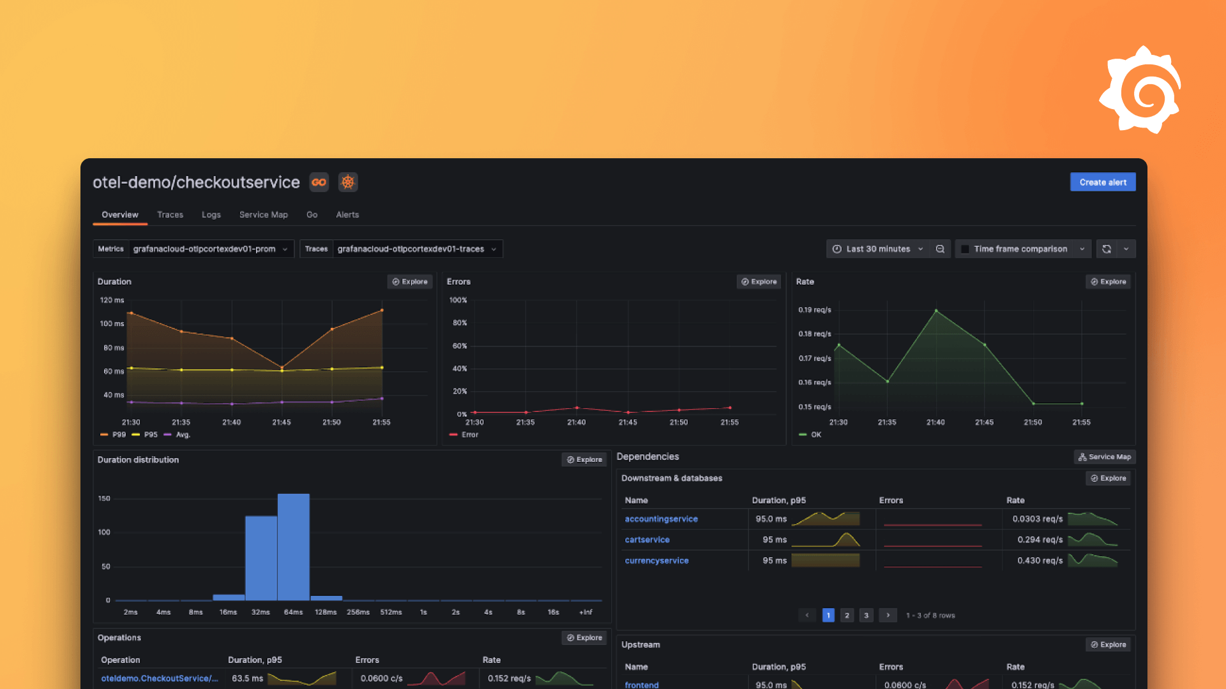Click the OpenTelemetry/instrumentation icon
This screenshot has height=689, width=1226.
click(348, 182)
